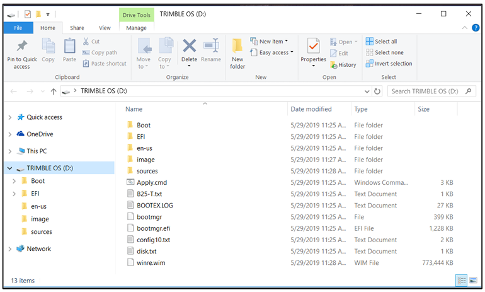The height and width of the screenshot is (292, 485).
Task: Open the recent locations dropdown arrow
Action: tap(43, 91)
